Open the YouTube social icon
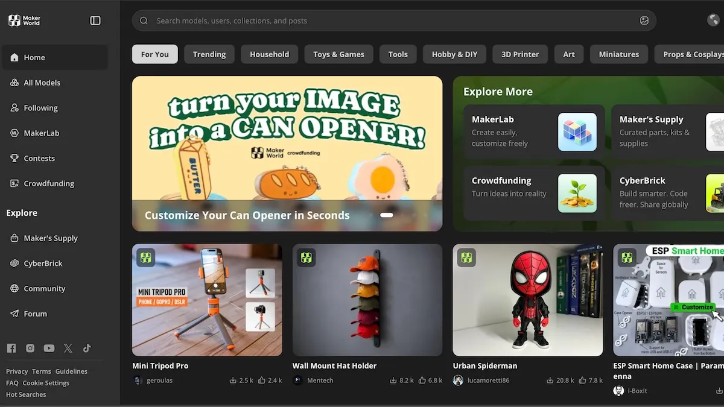 point(49,348)
